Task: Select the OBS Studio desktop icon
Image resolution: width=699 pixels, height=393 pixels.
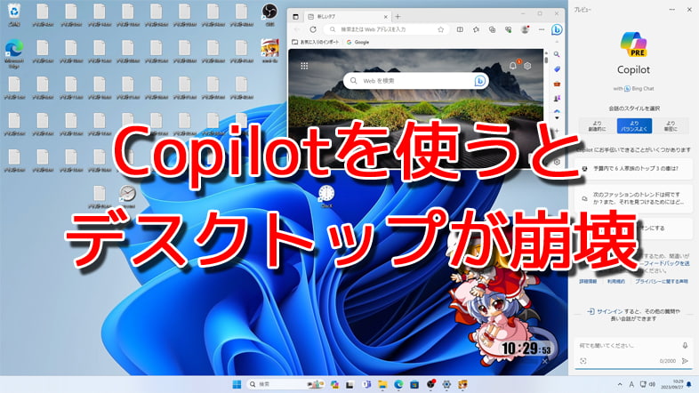Action: click(269, 14)
